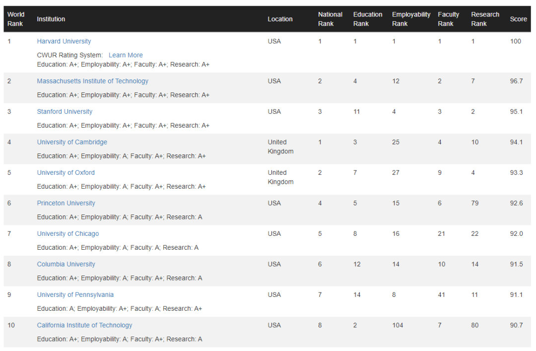Click the National Rank column header

330,19
